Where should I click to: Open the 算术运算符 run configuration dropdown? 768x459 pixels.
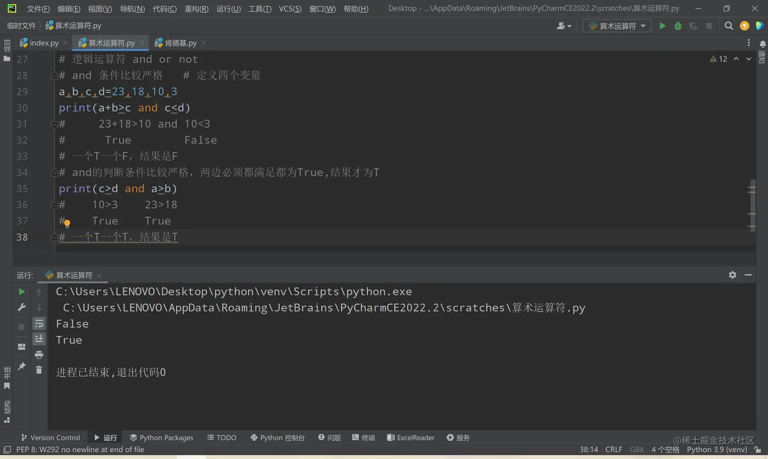click(617, 26)
